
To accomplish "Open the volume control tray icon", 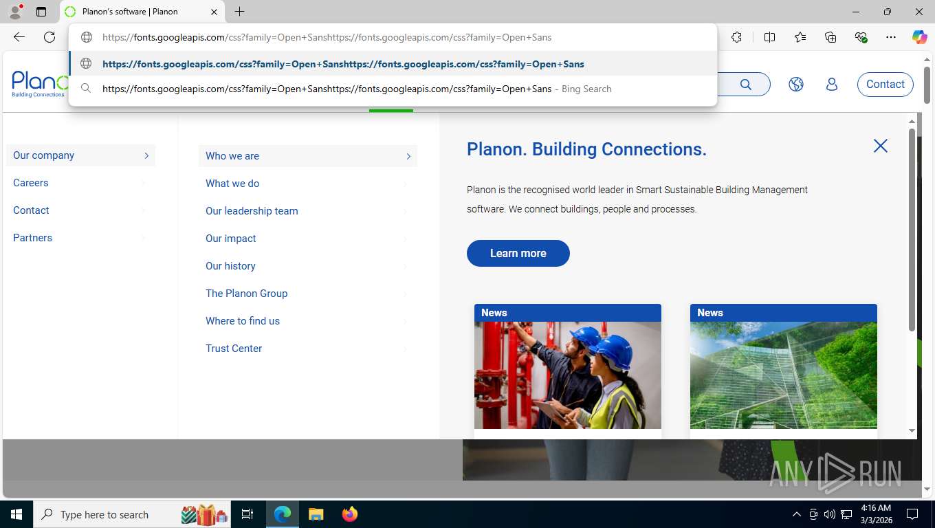I will coord(830,514).
